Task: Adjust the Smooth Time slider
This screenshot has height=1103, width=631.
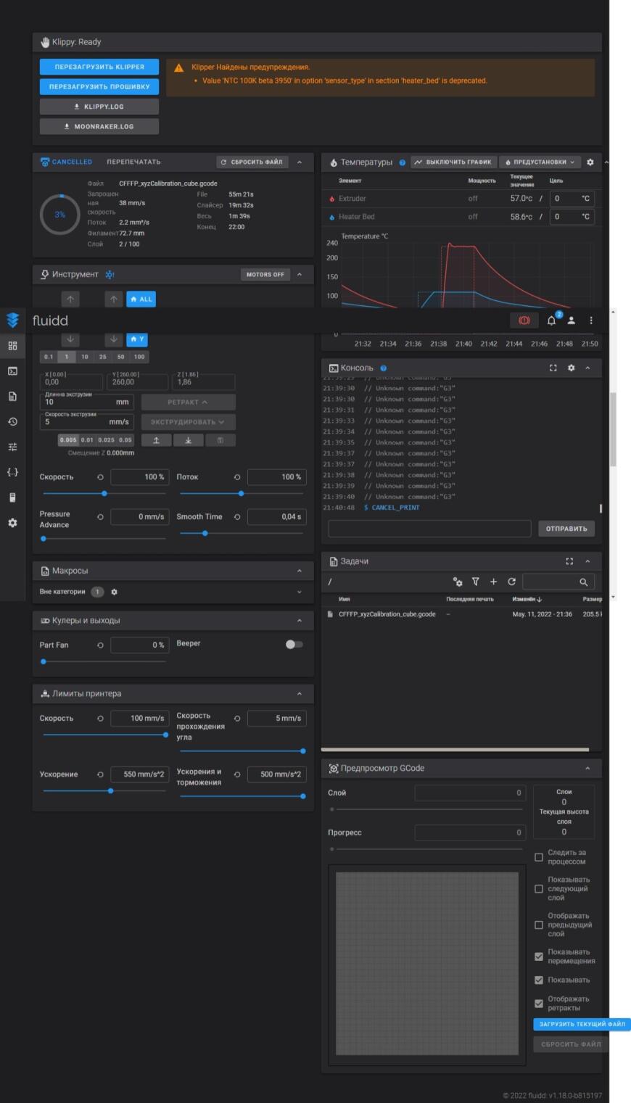Action: click(242, 533)
